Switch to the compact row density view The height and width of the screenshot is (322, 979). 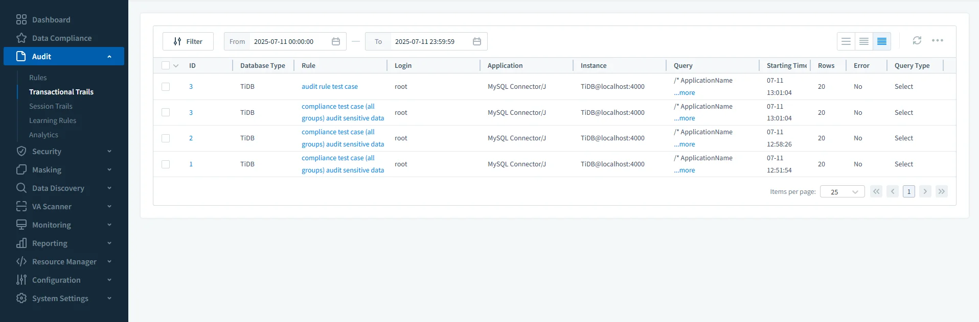click(x=881, y=41)
